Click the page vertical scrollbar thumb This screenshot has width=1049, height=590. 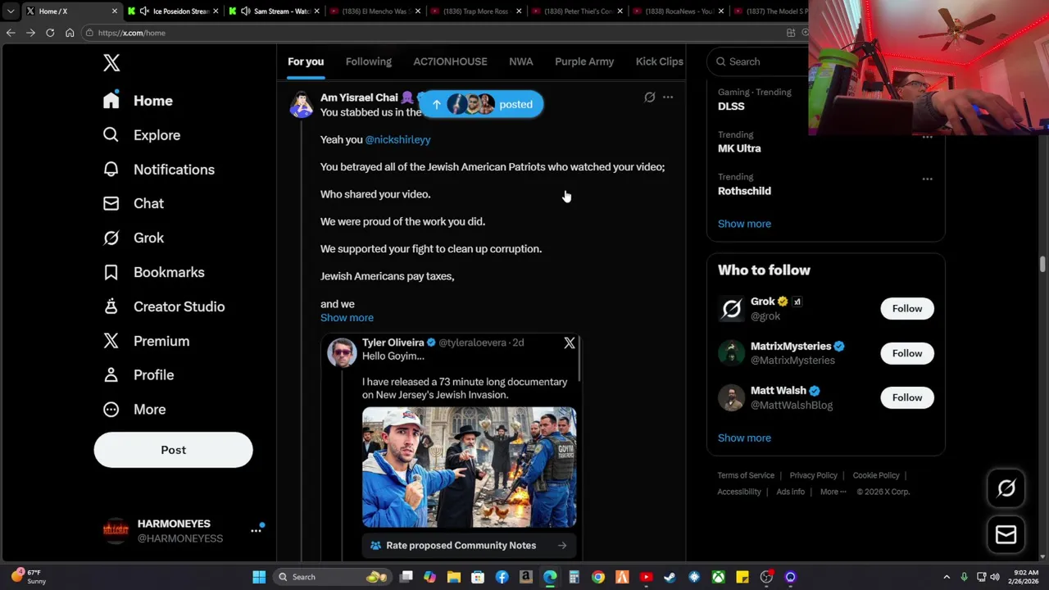[x=1042, y=264]
